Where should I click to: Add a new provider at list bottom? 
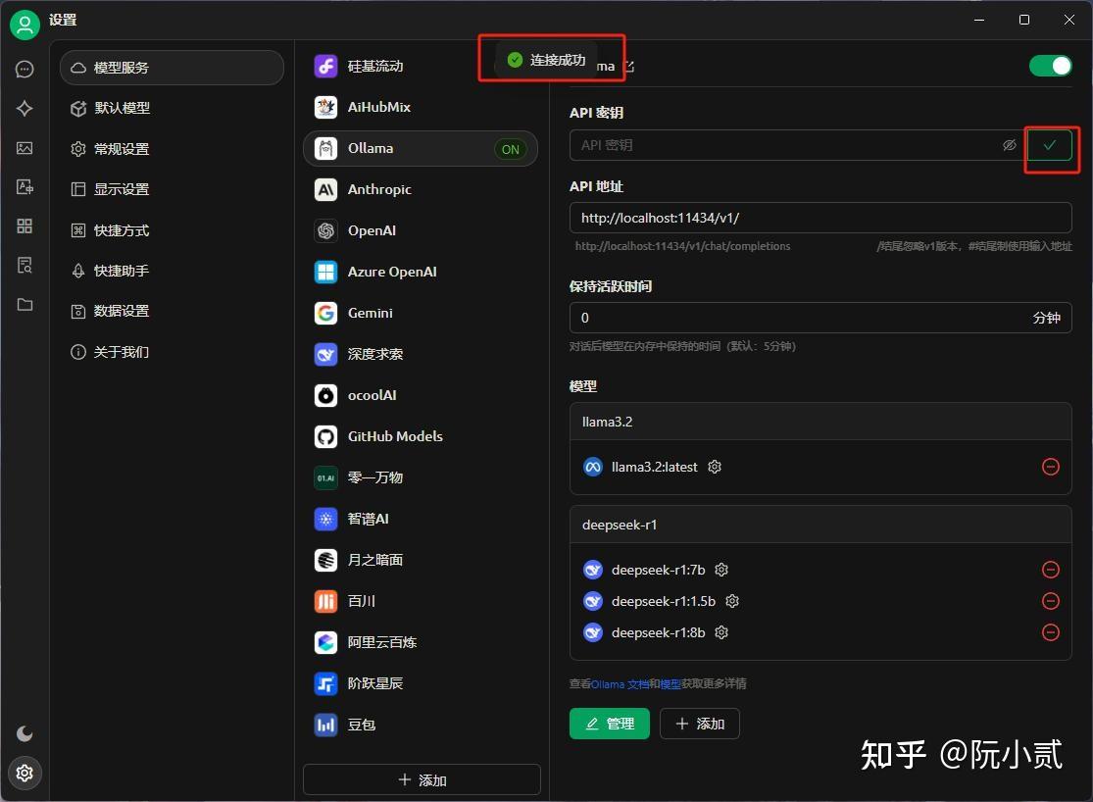tap(422, 779)
